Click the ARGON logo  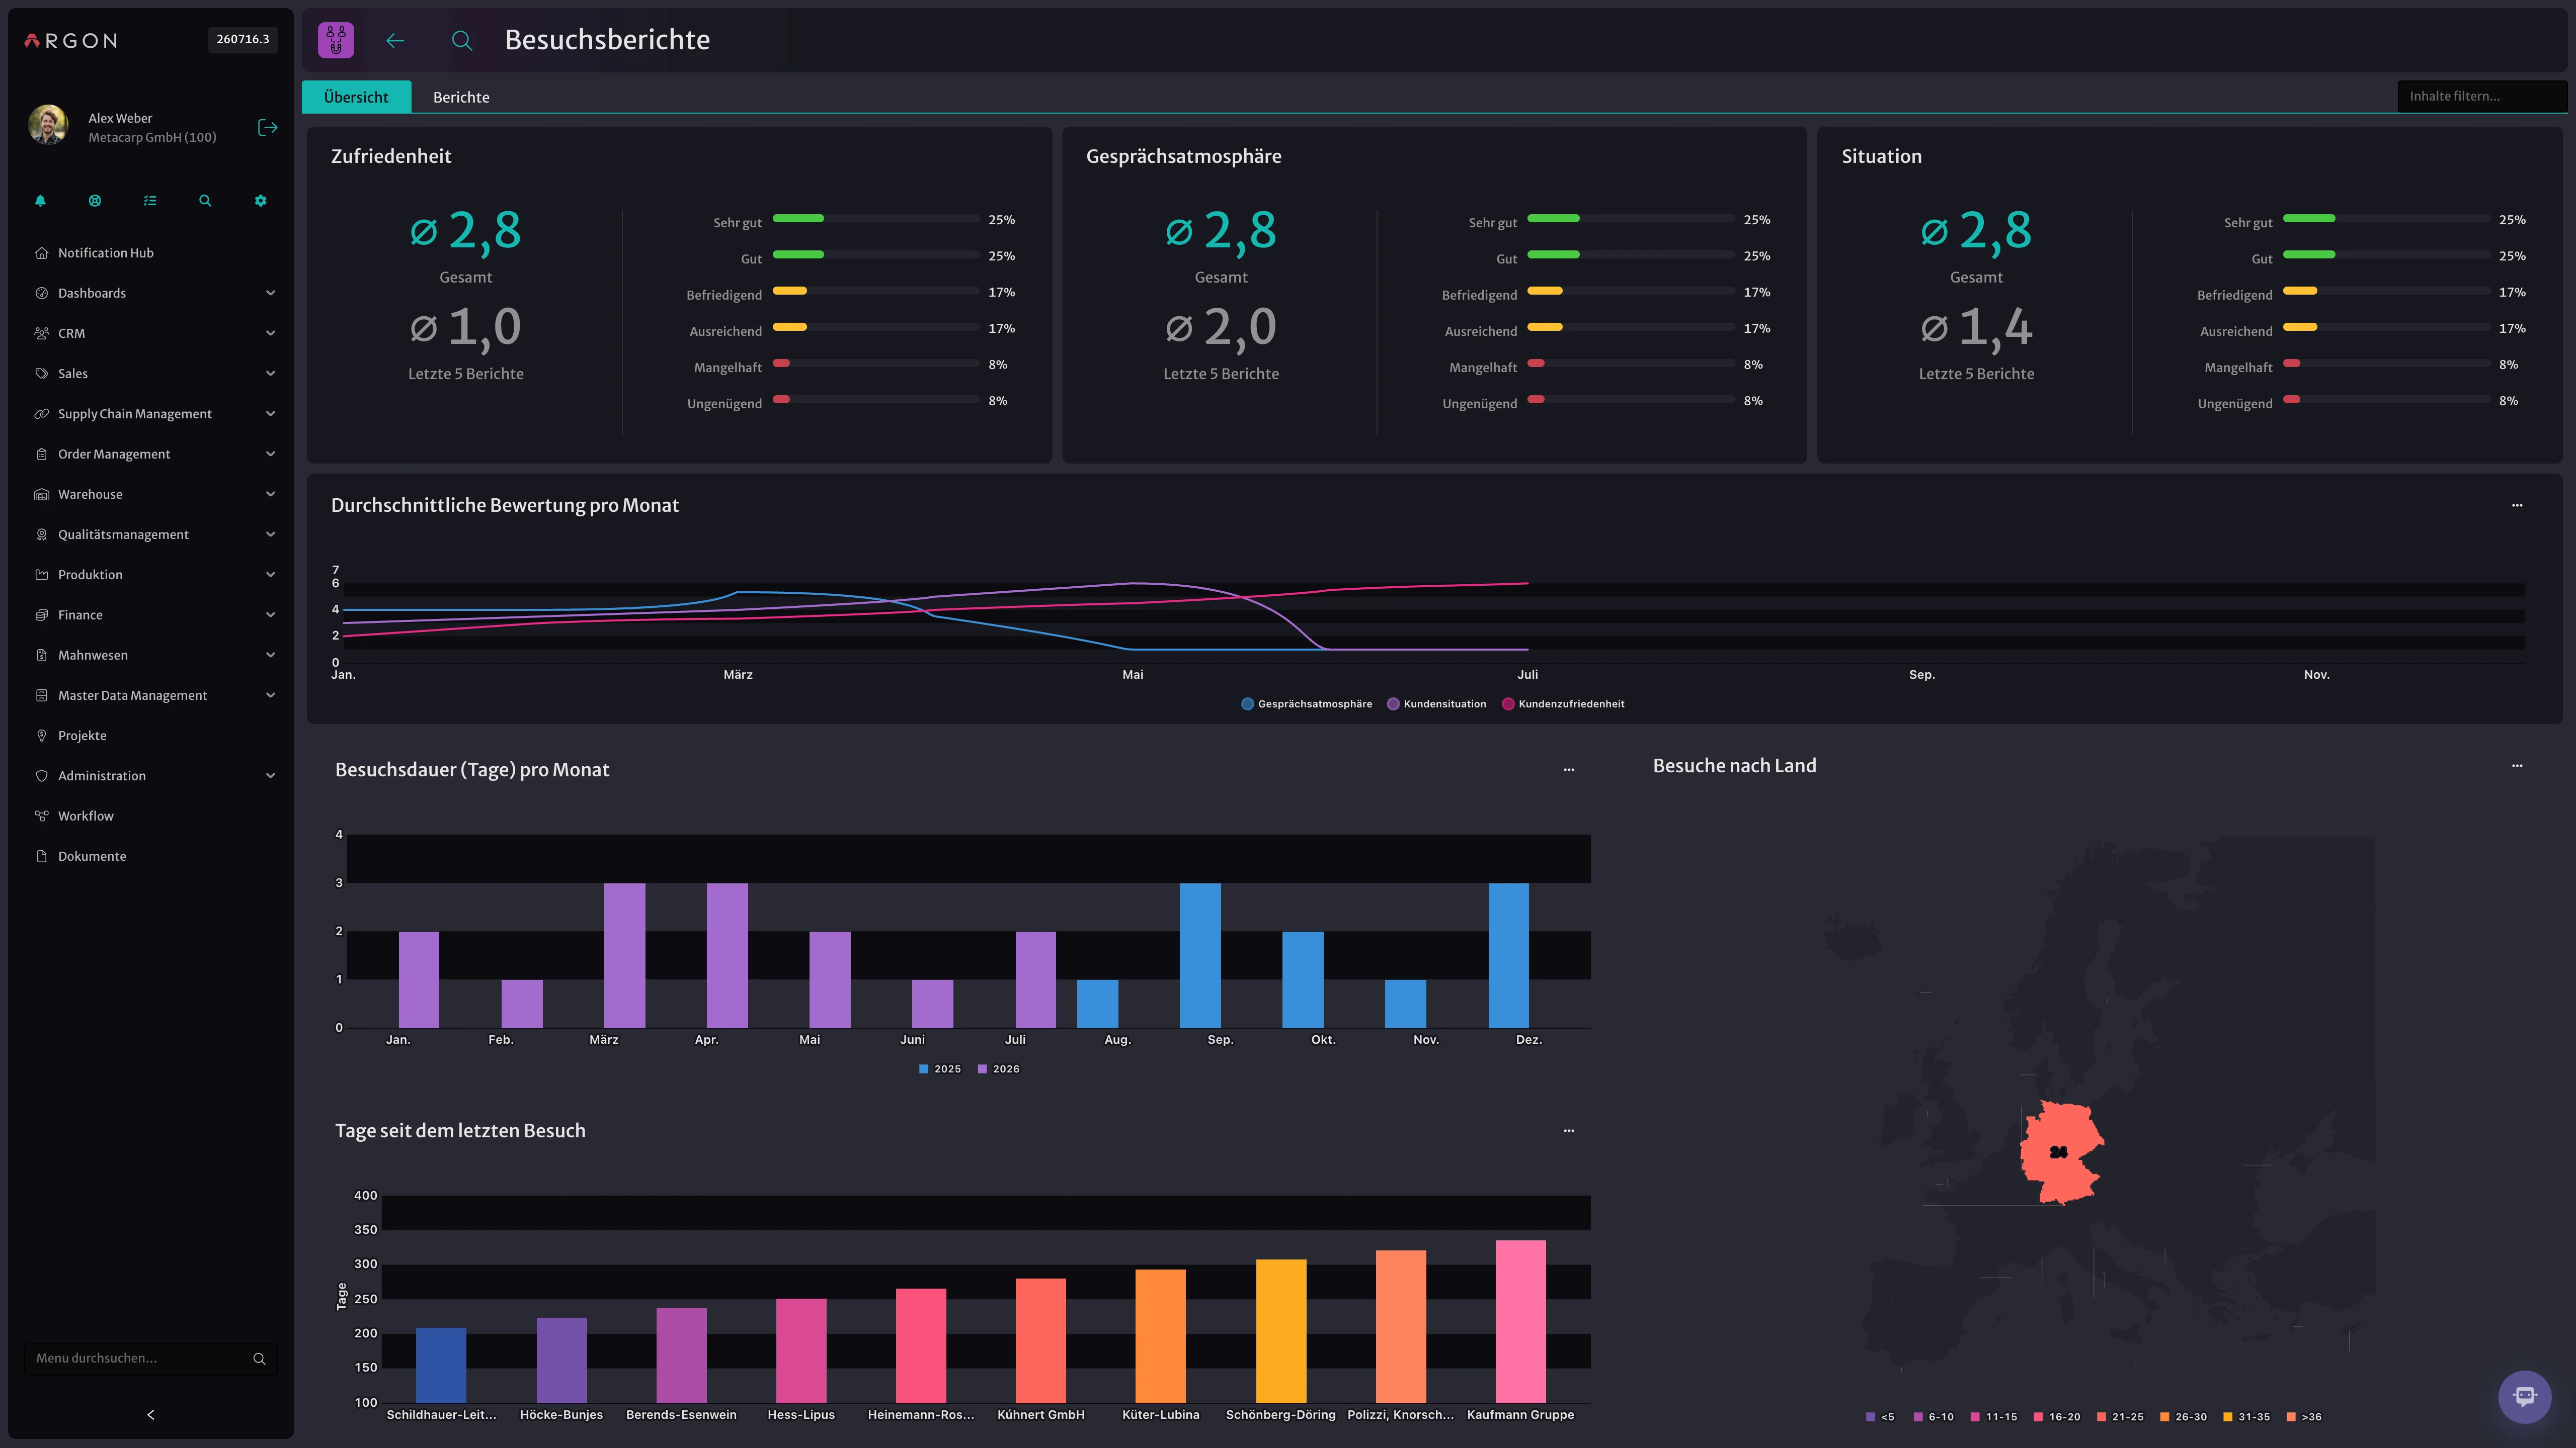coord(71,41)
